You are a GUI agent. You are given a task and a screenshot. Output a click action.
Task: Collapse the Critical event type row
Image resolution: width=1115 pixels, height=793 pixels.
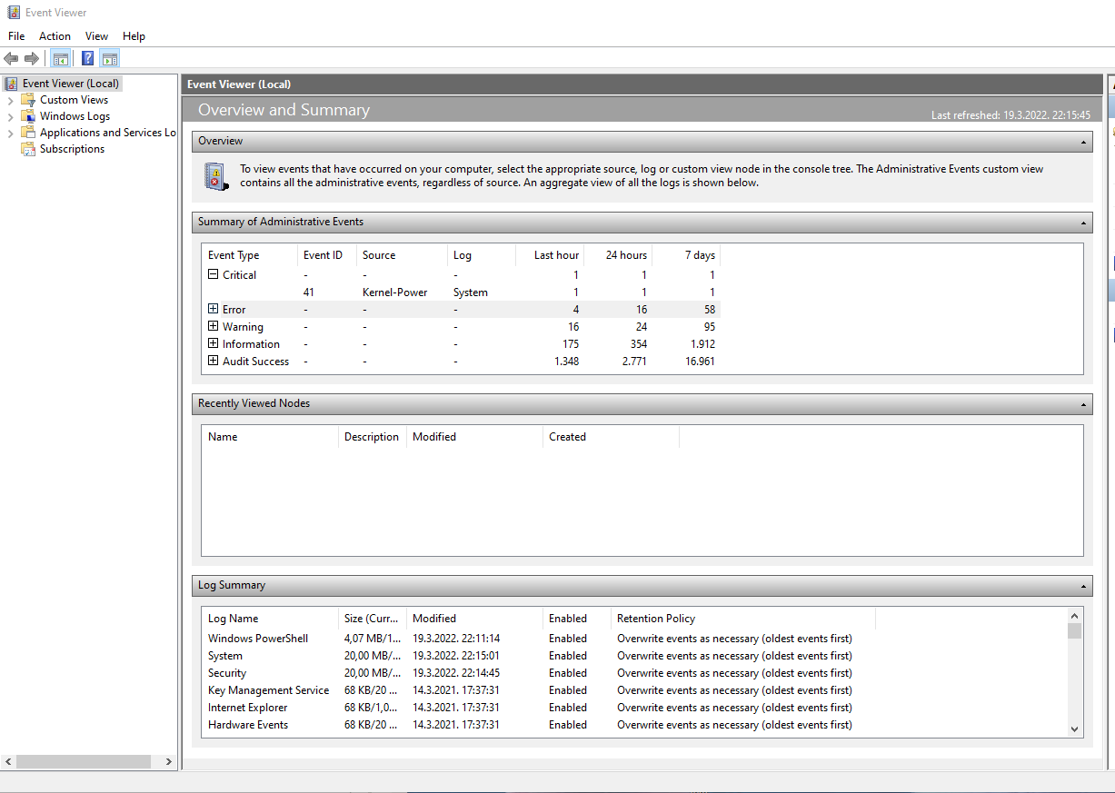(213, 274)
